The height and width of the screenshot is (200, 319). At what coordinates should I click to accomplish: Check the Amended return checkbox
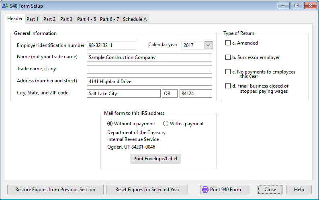pyautogui.click(x=228, y=43)
